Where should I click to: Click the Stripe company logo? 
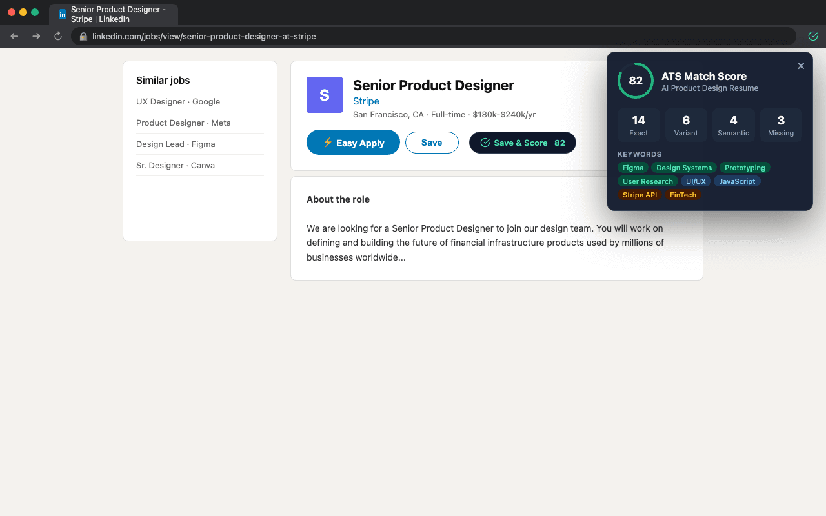[x=325, y=95]
